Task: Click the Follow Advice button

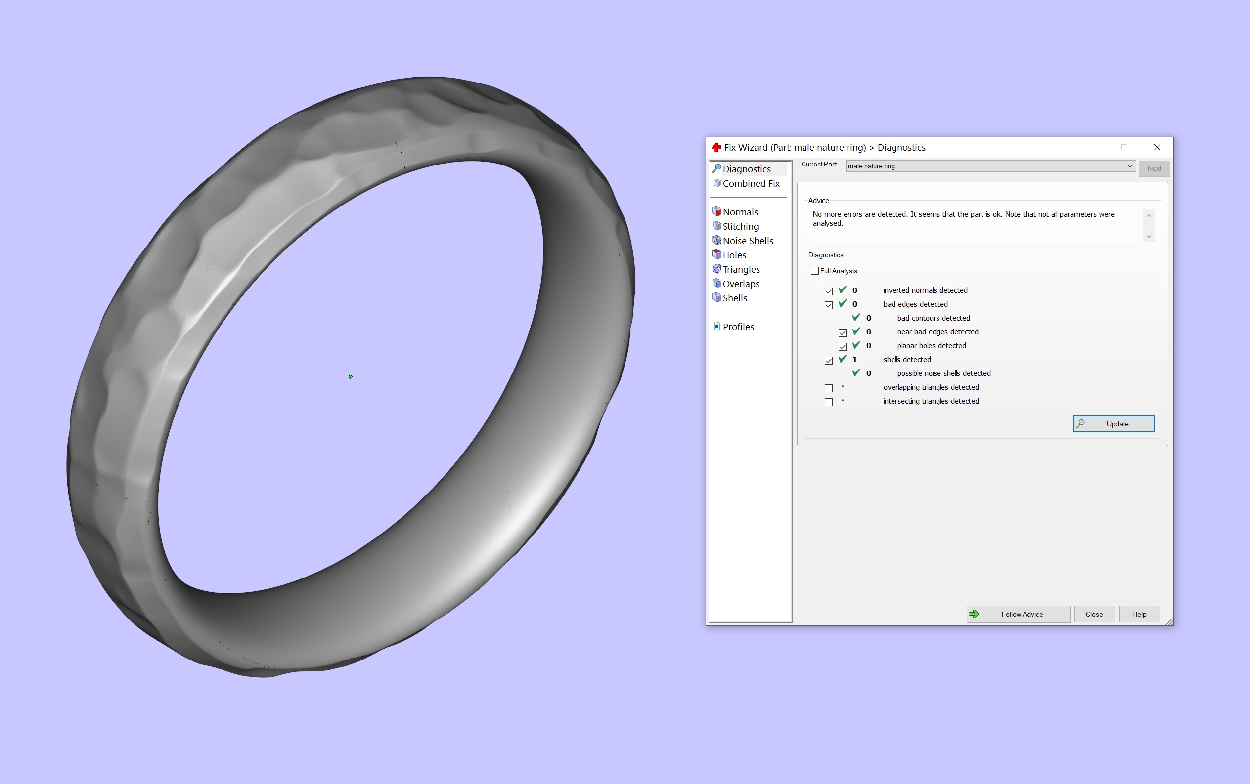Action: [1018, 614]
